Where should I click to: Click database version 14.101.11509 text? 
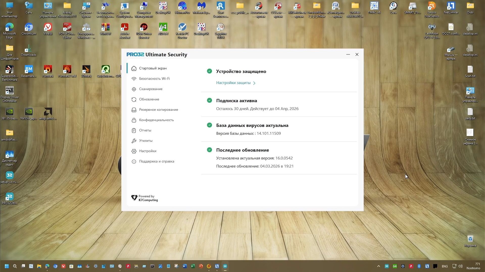[269, 133]
